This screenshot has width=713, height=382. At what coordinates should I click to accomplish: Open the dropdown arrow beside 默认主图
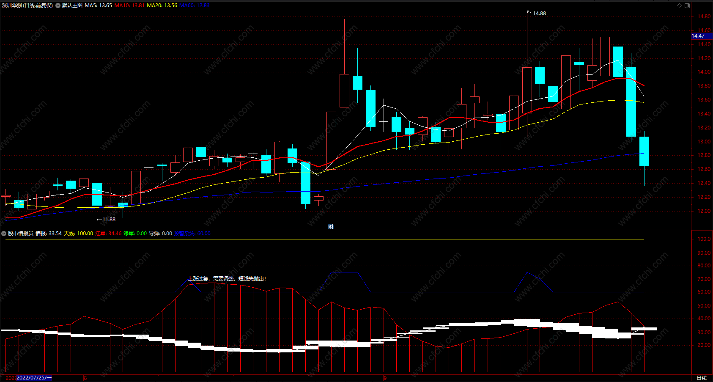[x=58, y=5]
